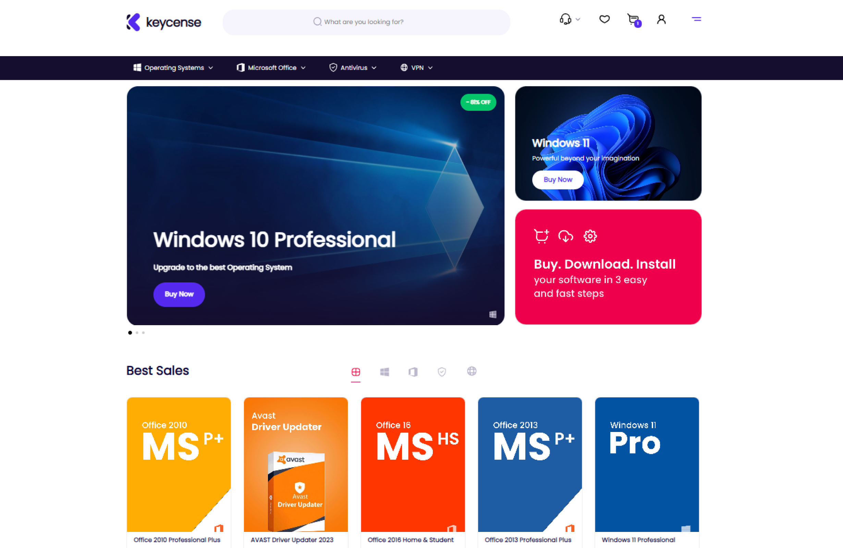Focus the search input field

(x=366, y=22)
